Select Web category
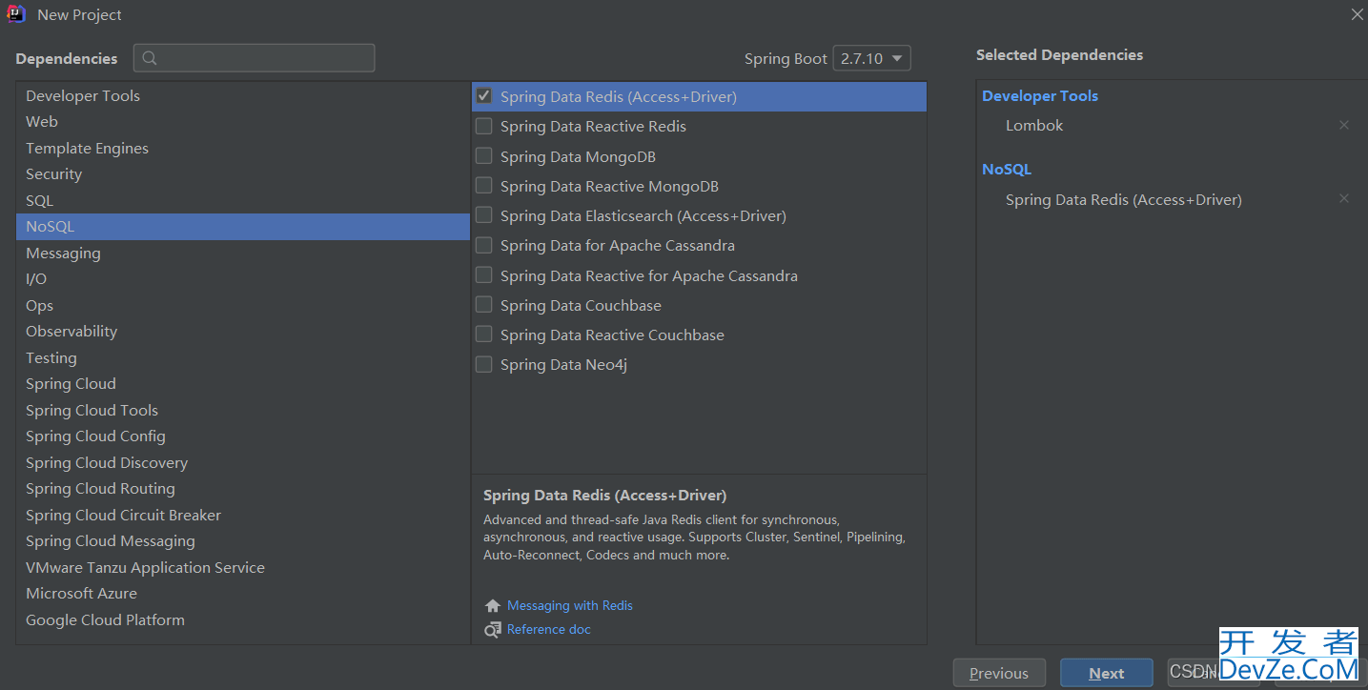Screen dimensions: 1368x690 click(x=243, y=122)
